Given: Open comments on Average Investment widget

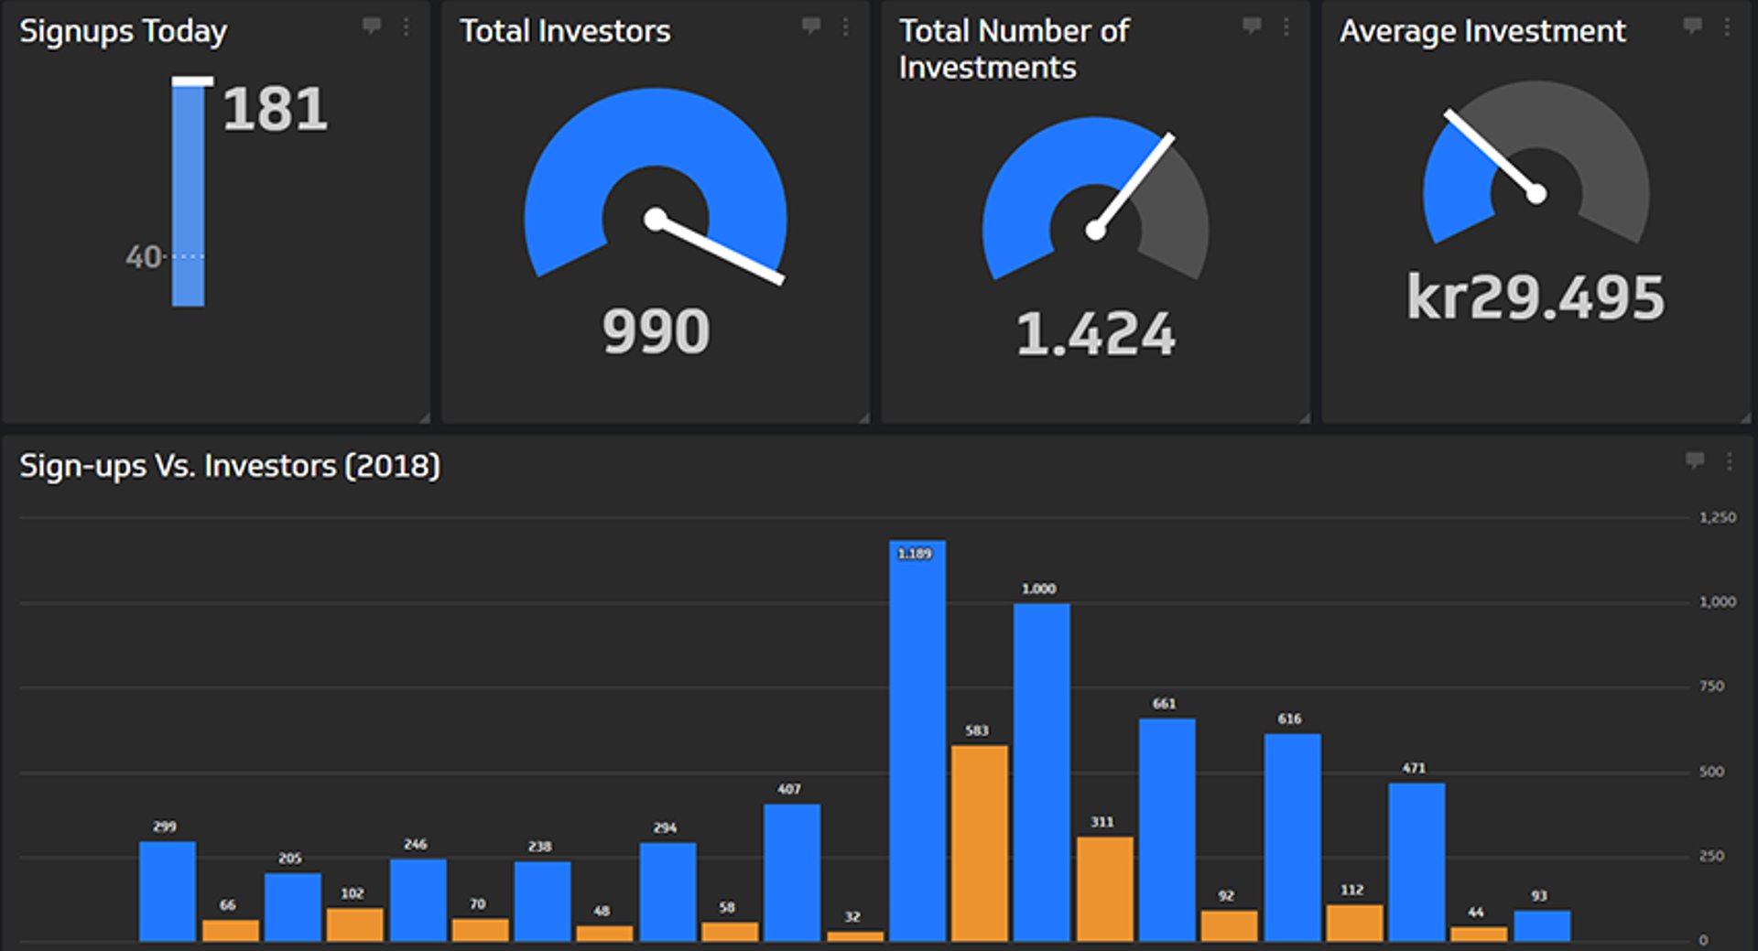Looking at the screenshot, I should (1692, 26).
